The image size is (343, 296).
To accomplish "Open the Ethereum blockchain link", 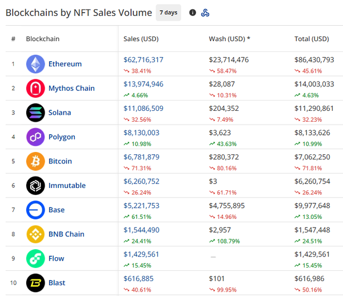I will pyautogui.click(x=65, y=64).
